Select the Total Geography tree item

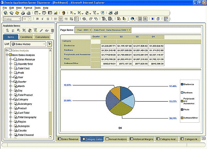pyautogui.click(x=27, y=117)
